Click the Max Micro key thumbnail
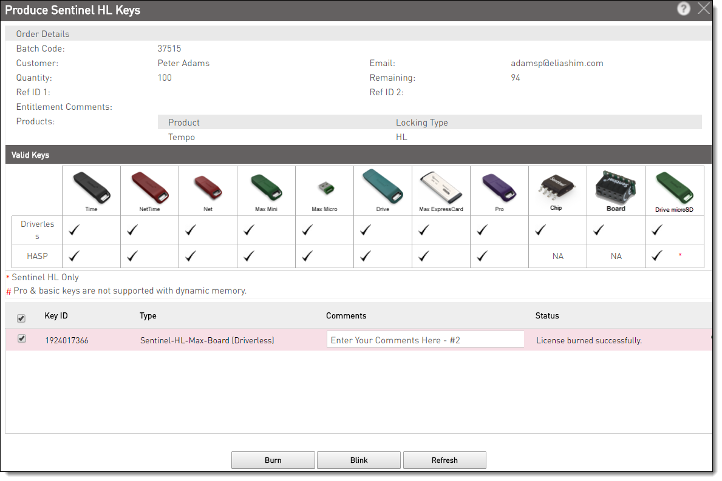Viewport: 722px width, 481px height. click(x=324, y=188)
